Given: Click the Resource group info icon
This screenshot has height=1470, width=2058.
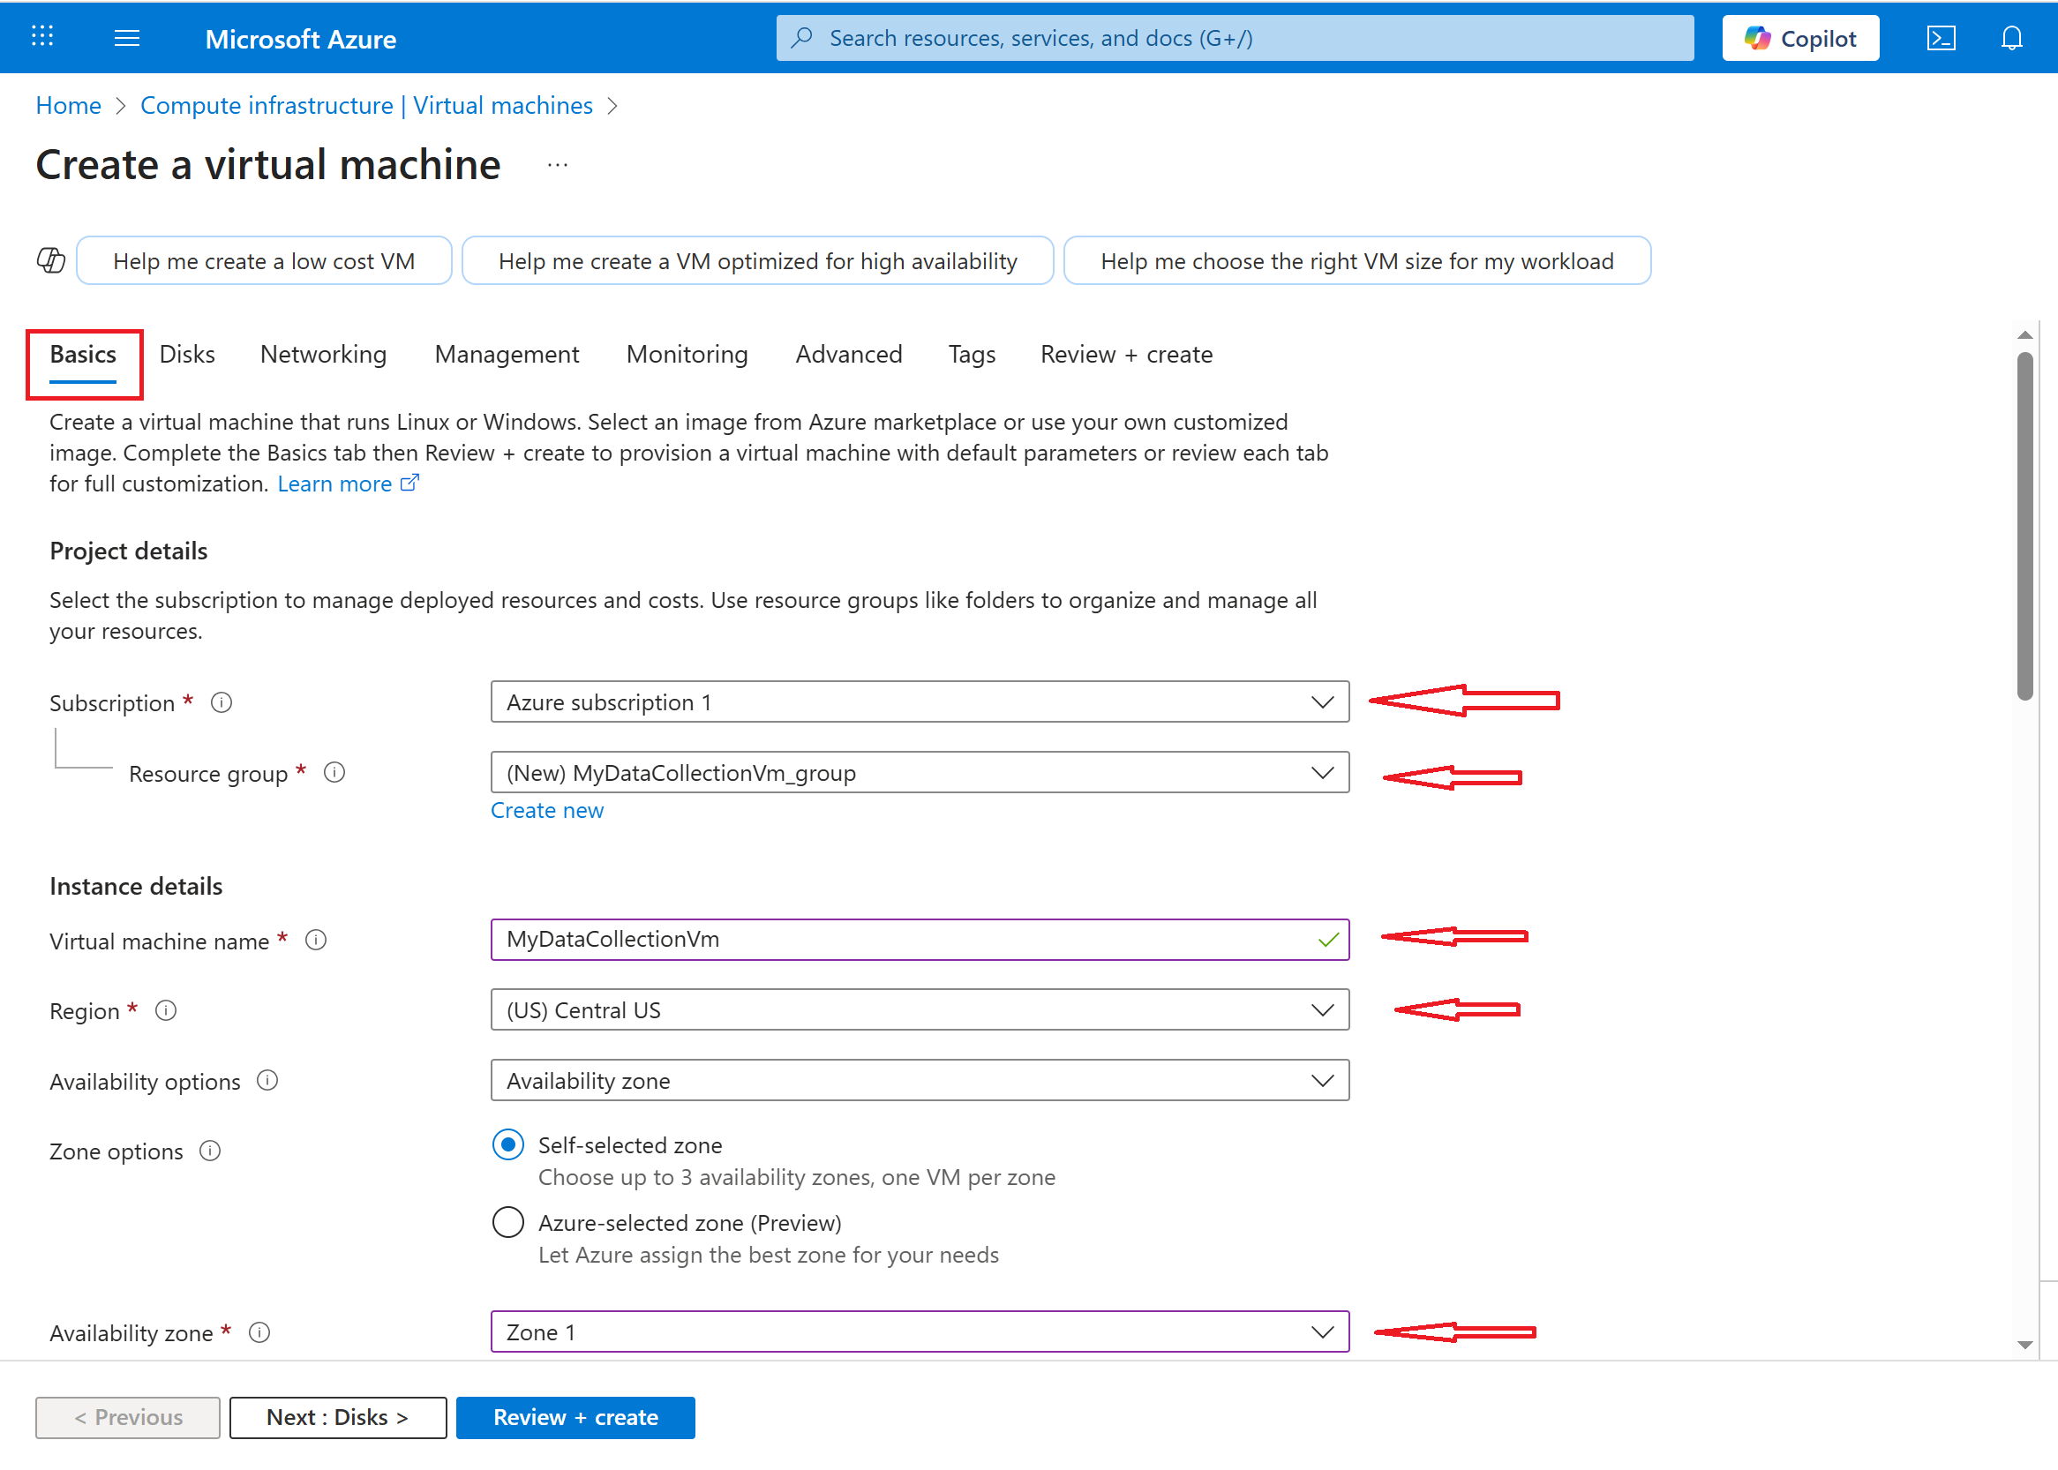Looking at the screenshot, I should pos(334,773).
